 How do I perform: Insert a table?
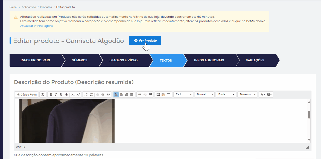[x=168, y=95]
